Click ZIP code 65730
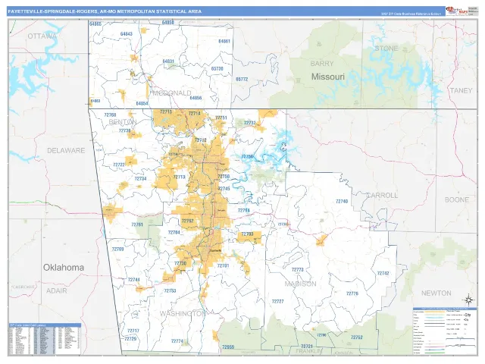 click(x=217, y=68)
